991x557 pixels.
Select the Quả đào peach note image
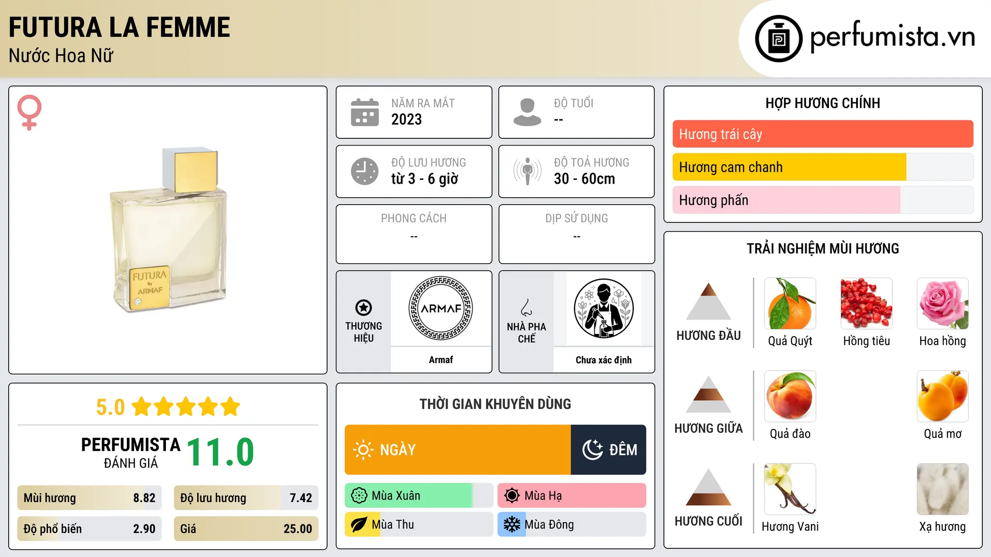click(x=790, y=396)
